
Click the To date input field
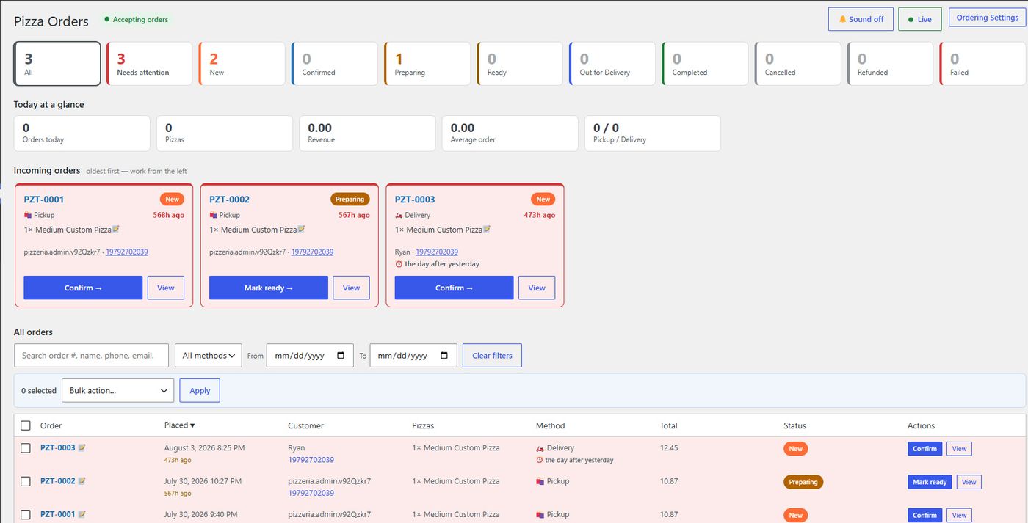tap(413, 356)
